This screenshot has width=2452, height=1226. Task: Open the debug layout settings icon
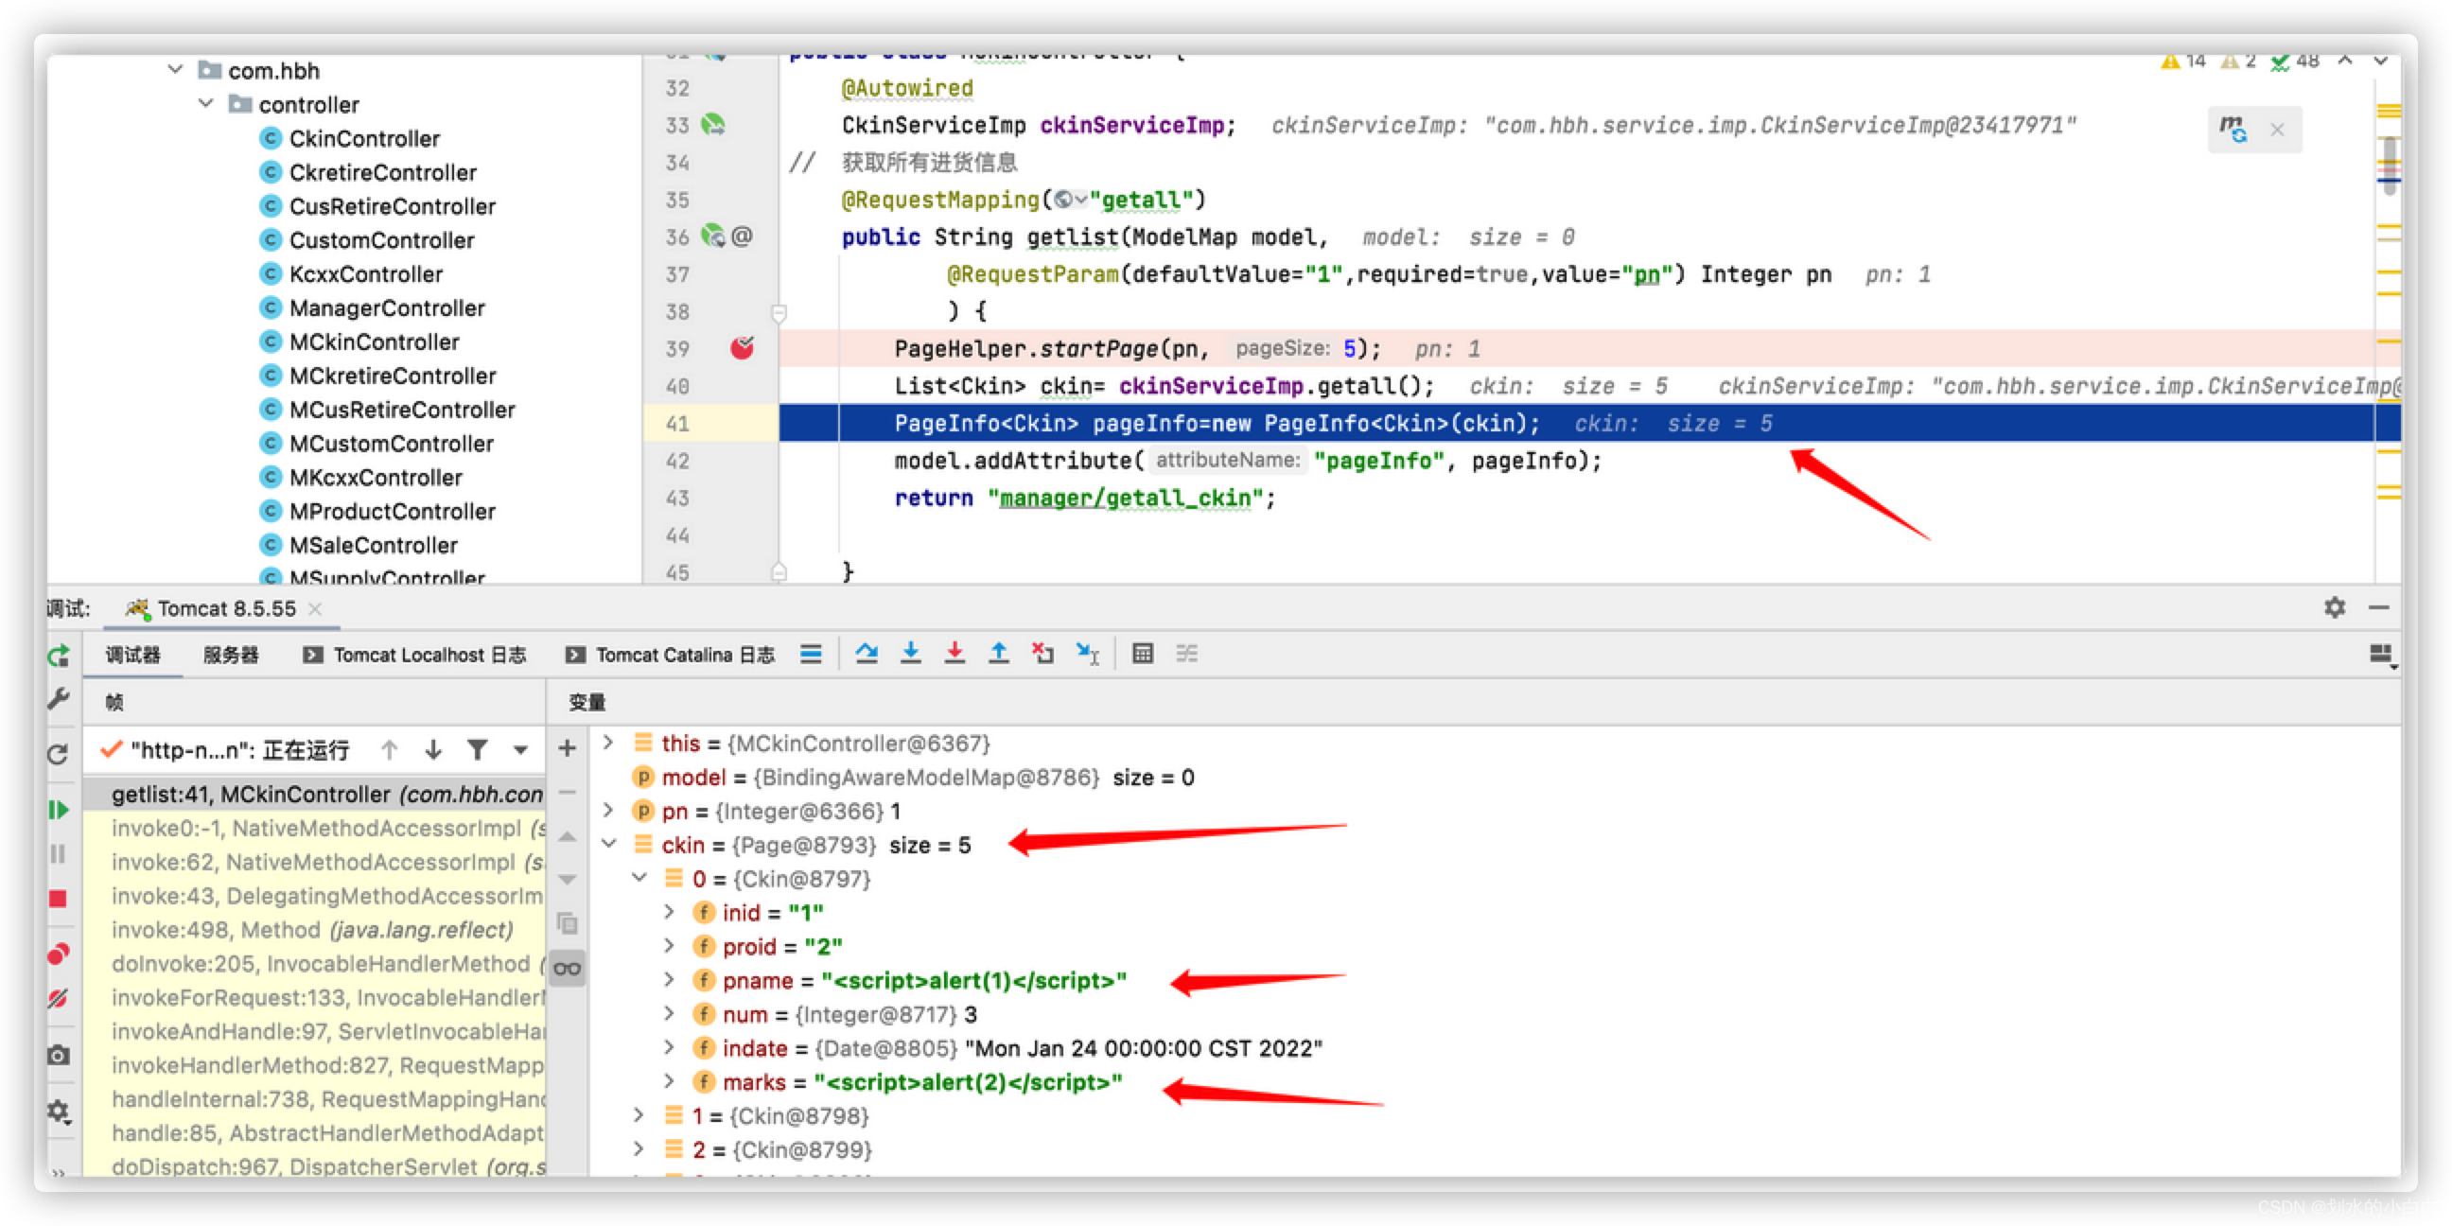[2381, 654]
